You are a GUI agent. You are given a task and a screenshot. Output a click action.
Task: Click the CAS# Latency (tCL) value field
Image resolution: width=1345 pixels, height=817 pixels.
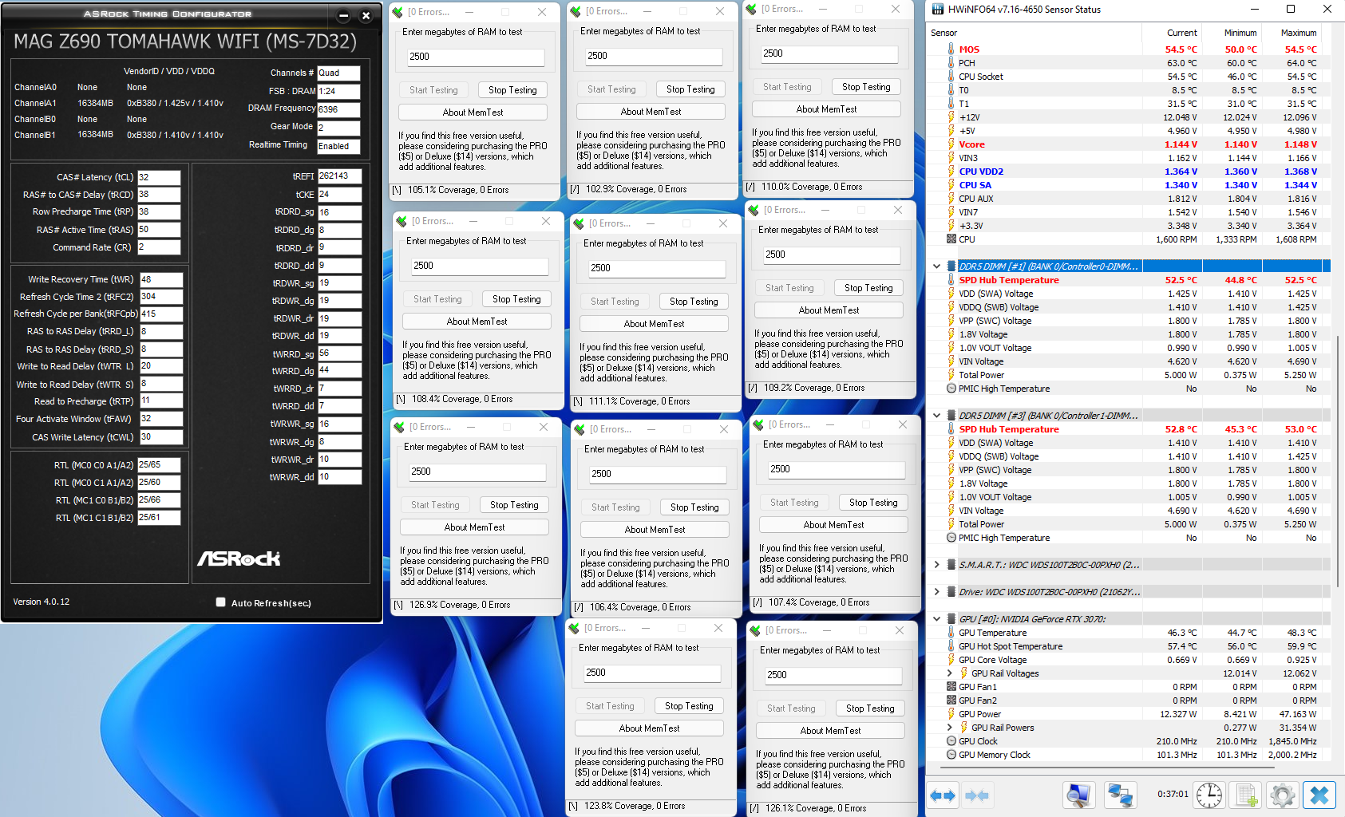[159, 177]
